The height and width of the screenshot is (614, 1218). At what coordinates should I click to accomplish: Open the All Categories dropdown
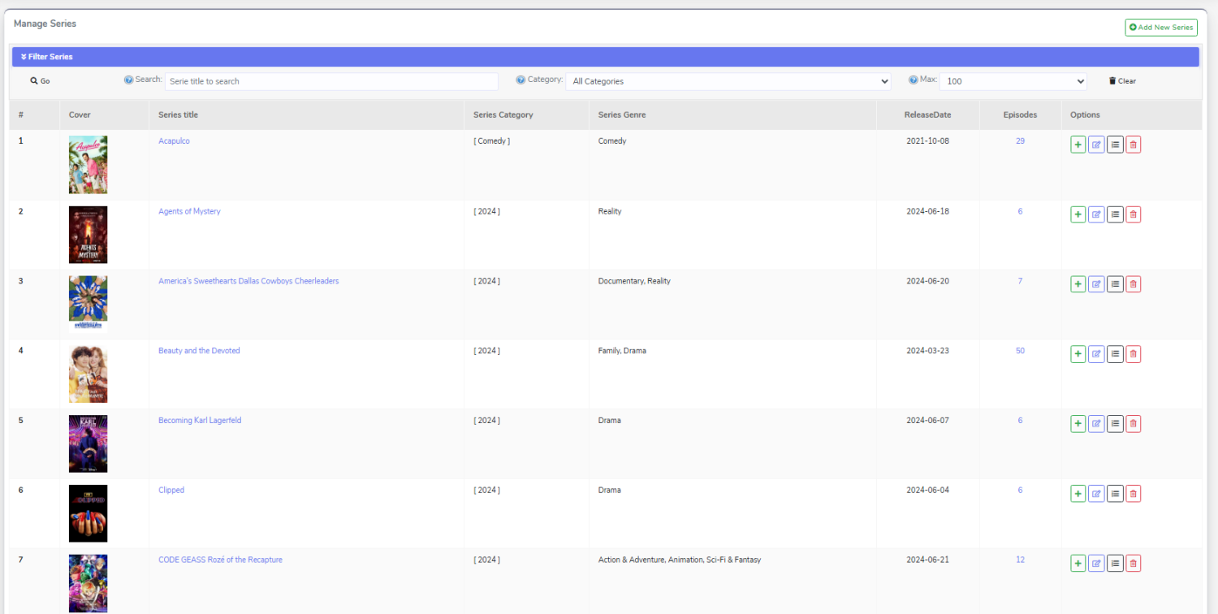pyautogui.click(x=728, y=81)
